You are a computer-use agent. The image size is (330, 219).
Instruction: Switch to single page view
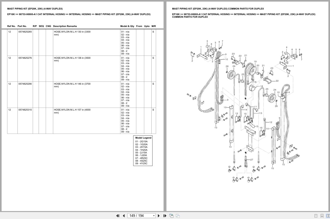tap(316, 216)
